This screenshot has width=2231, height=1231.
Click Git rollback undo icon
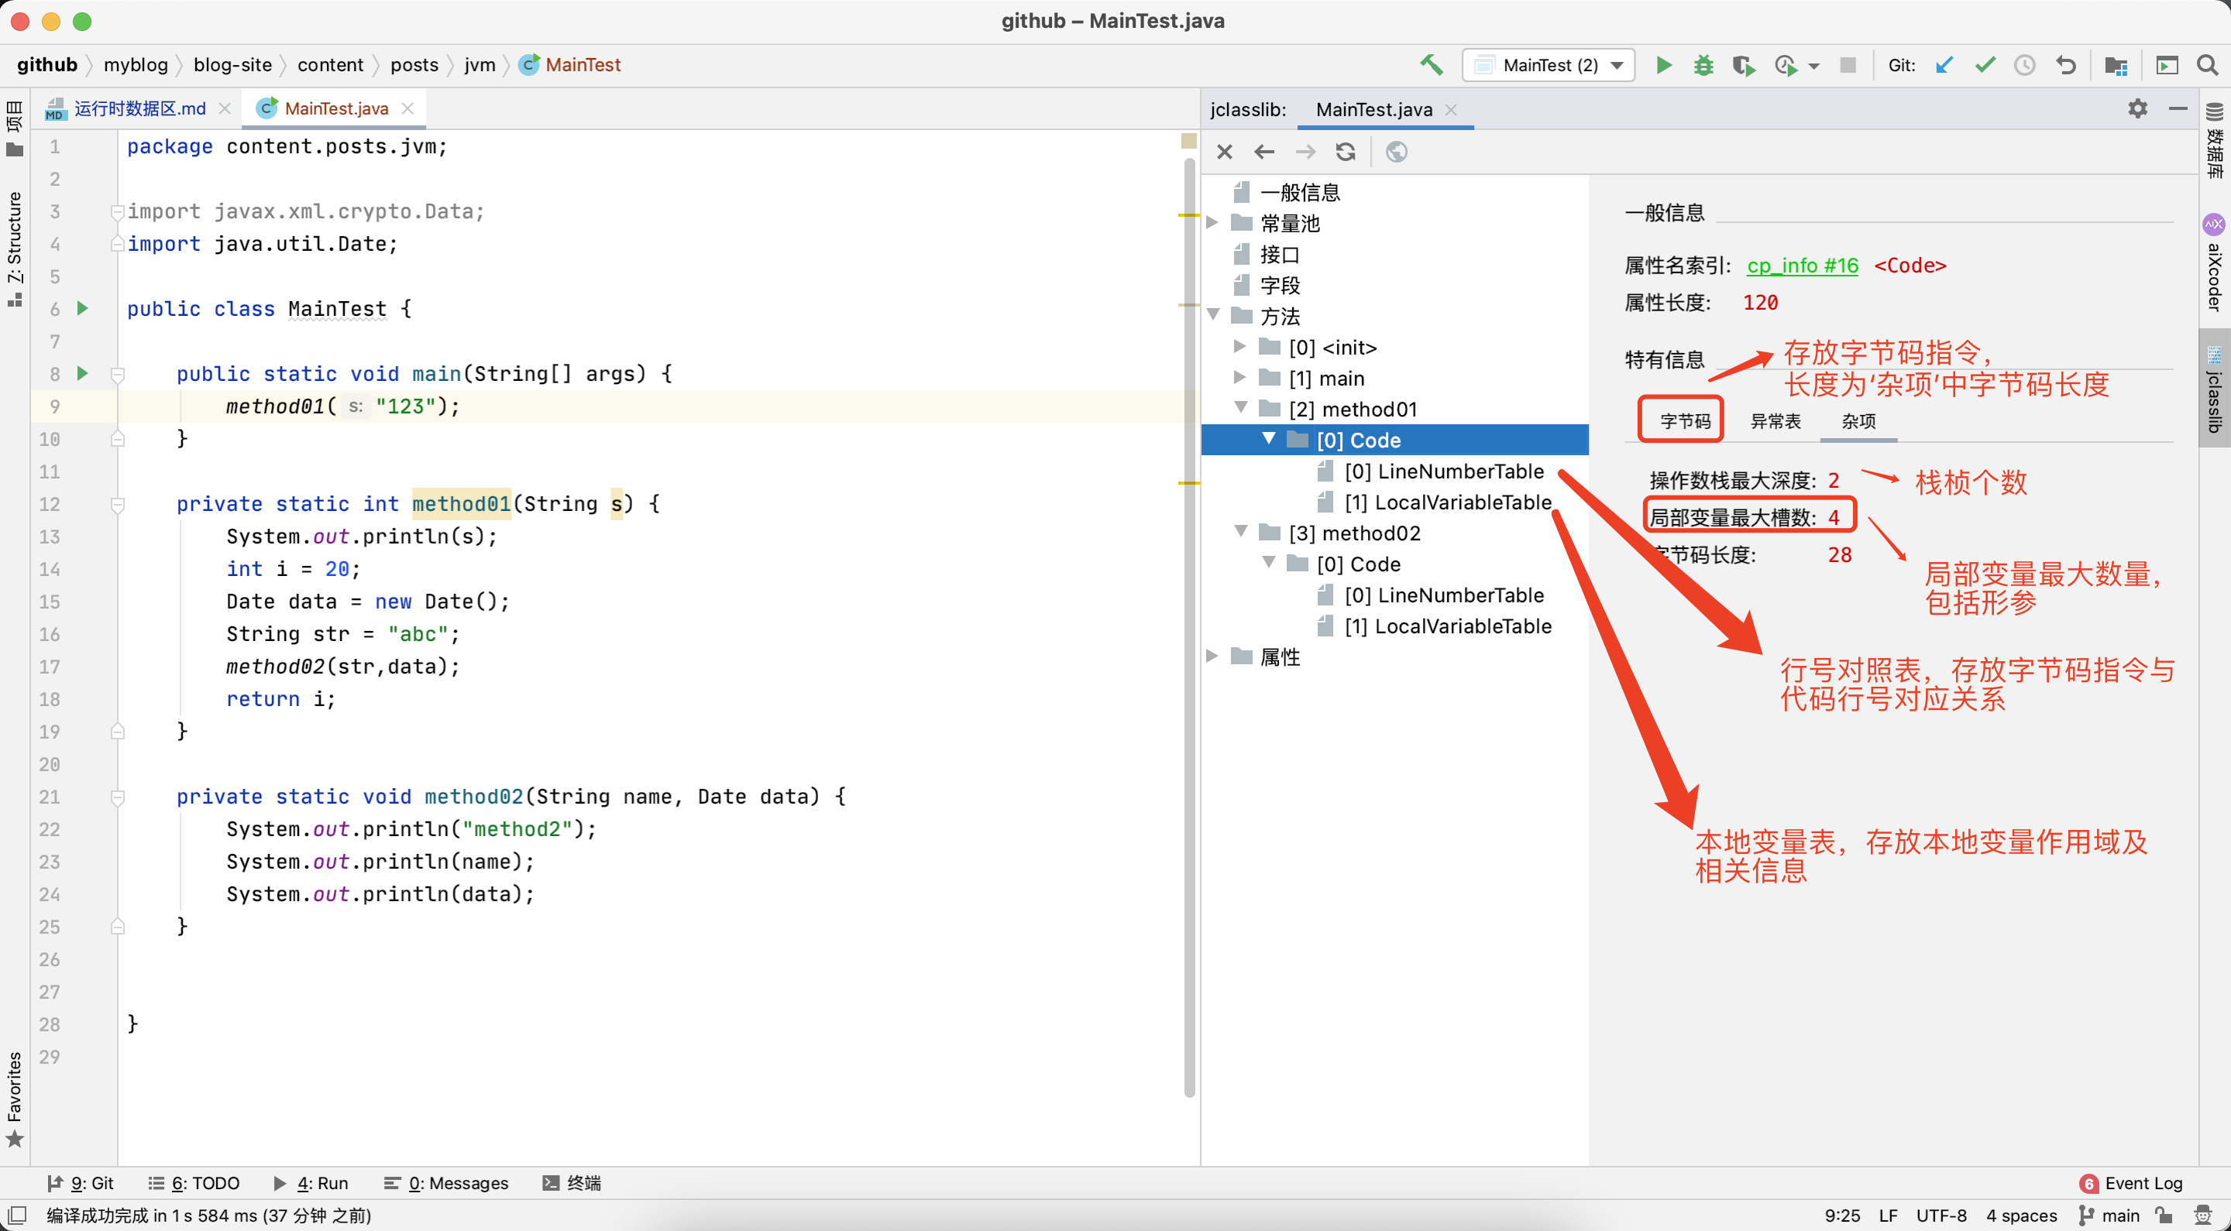[2065, 65]
